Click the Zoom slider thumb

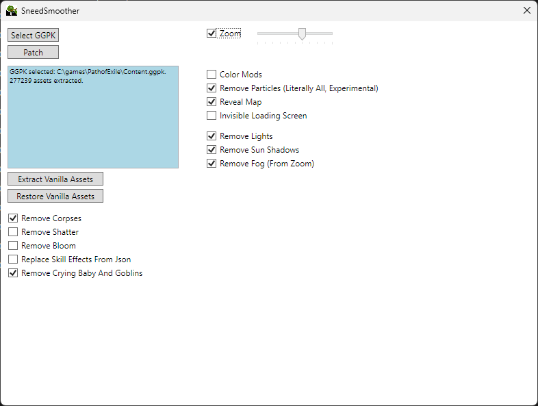point(302,34)
